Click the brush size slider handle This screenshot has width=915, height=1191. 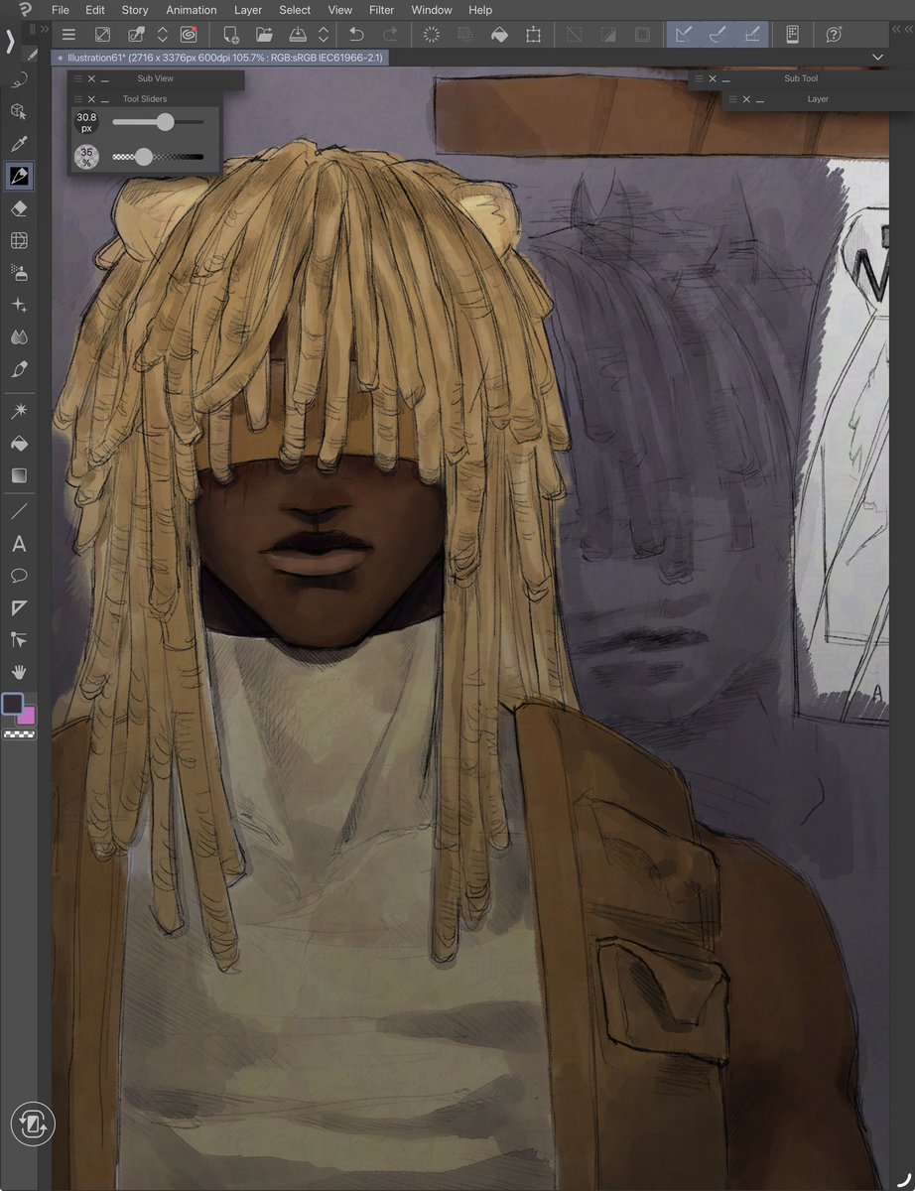pyautogui.click(x=165, y=122)
